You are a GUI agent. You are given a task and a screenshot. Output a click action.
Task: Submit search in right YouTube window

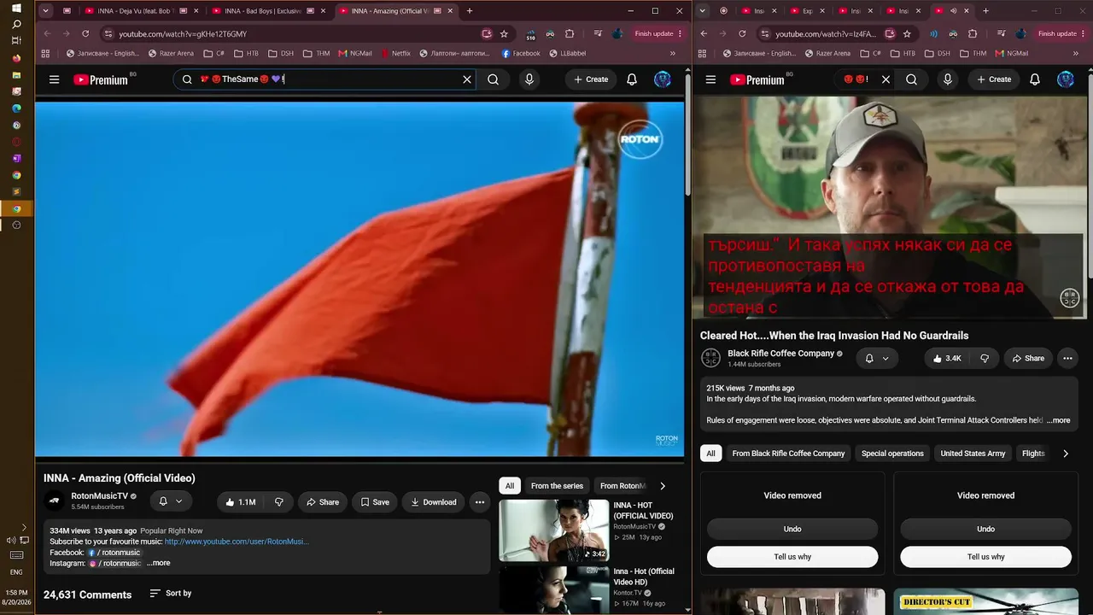pyautogui.click(x=911, y=79)
